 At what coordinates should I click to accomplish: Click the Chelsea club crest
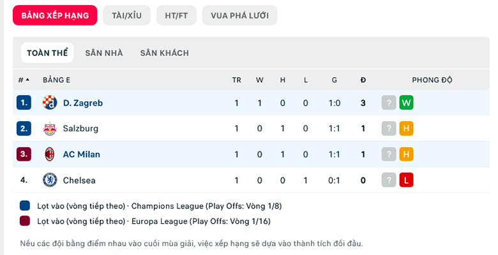50,180
